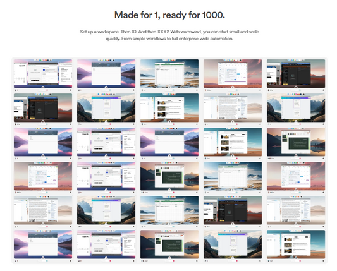Screen dimensions: 337x271
Task: Open fifth-row dark app workspace on red desert
Action: coord(233,210)
